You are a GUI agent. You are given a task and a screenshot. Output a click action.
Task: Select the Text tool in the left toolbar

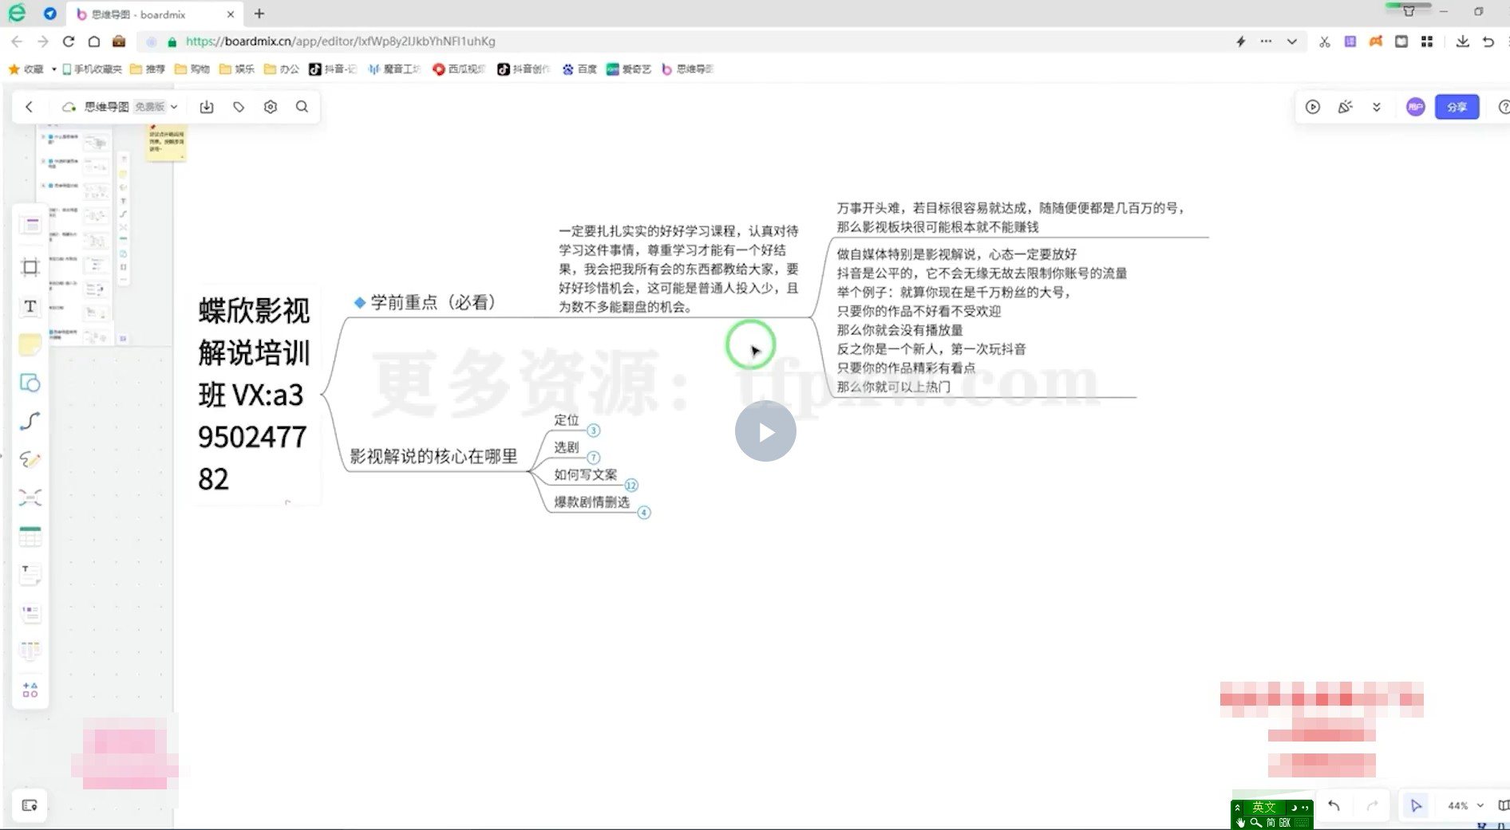(x=30, y=306)
